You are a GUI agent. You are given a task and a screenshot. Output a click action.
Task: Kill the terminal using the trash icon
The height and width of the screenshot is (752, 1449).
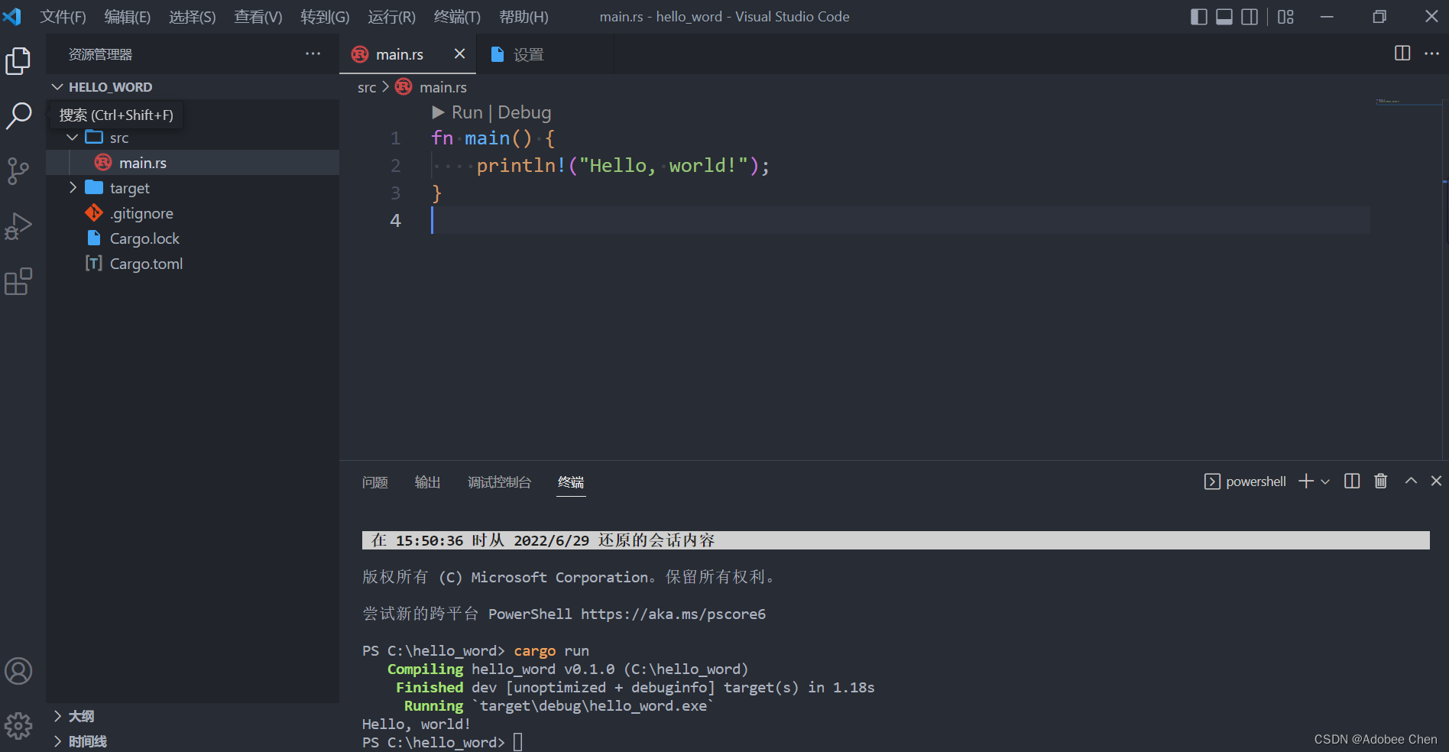point(1380,481)
